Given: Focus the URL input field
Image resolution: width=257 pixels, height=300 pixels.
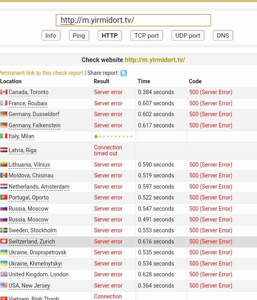Looking at the screenshot, I should 133,20.
